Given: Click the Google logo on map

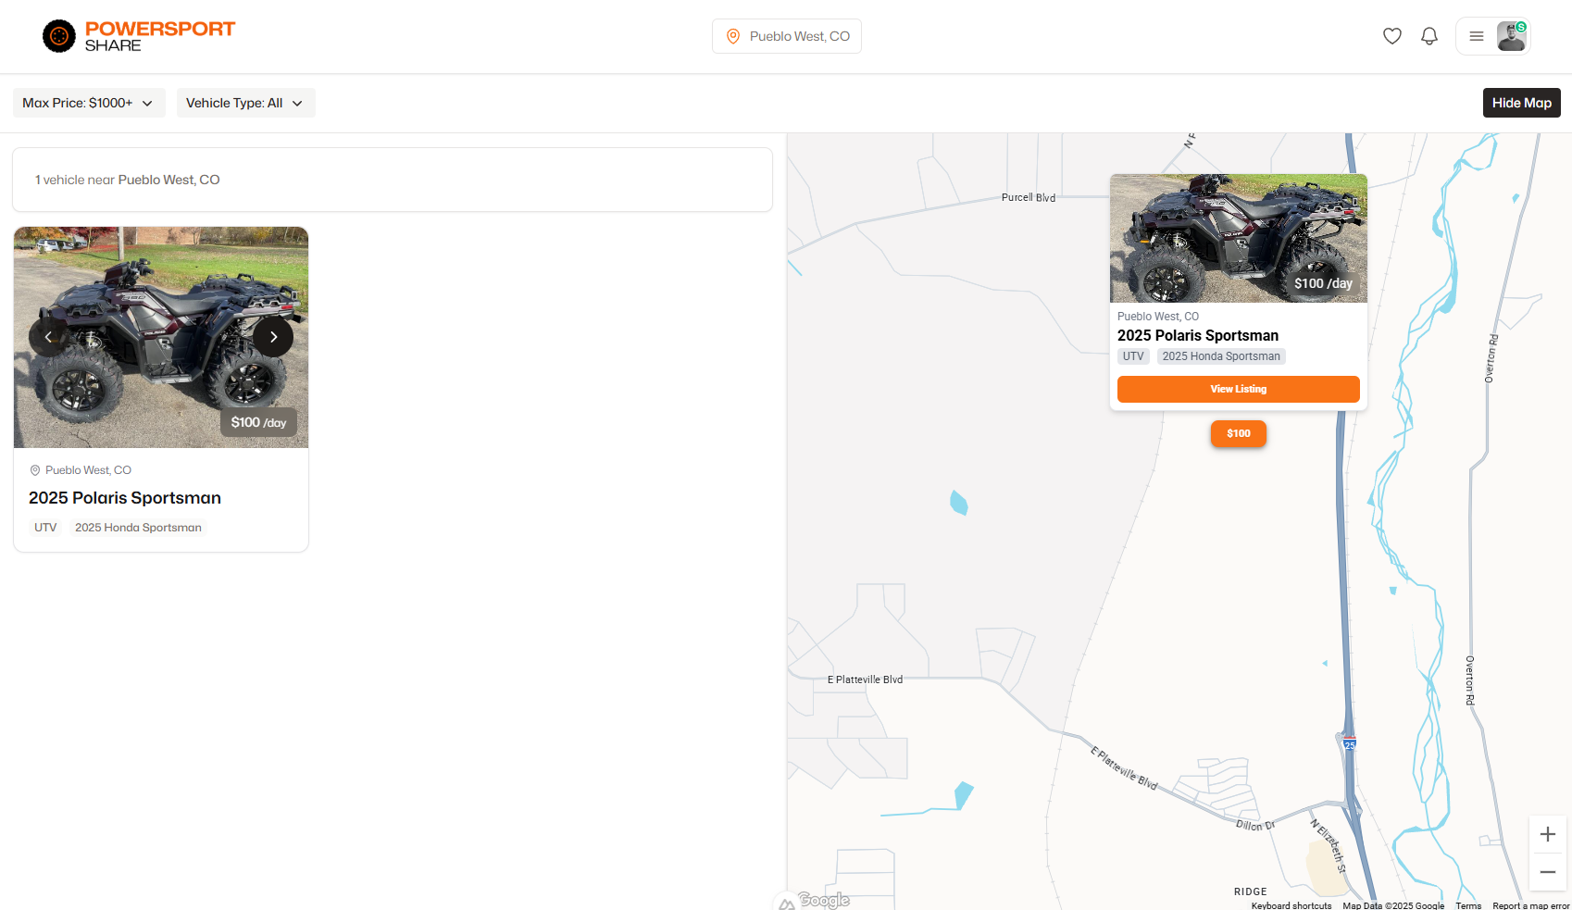Looking at the screenshot, I should pyautogui.click(x=823, y=900).
